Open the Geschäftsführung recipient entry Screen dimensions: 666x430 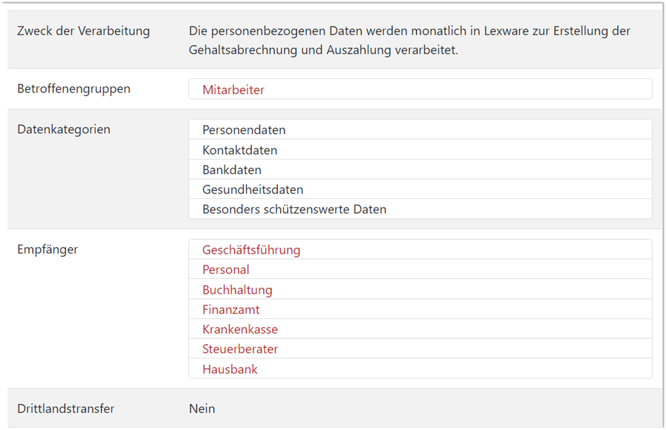pos(251,250)
